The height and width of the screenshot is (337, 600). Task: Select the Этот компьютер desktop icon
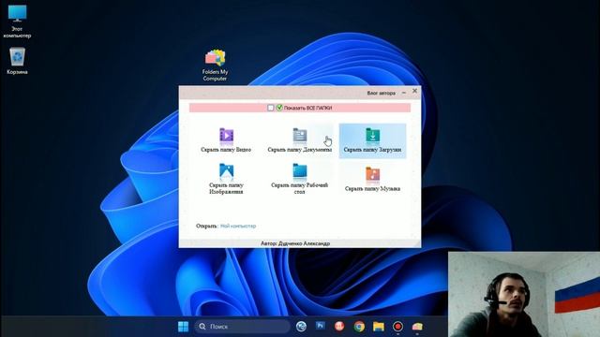pyautogui.click(x=17, y=22)
